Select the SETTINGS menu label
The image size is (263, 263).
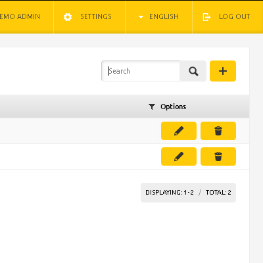96,16
